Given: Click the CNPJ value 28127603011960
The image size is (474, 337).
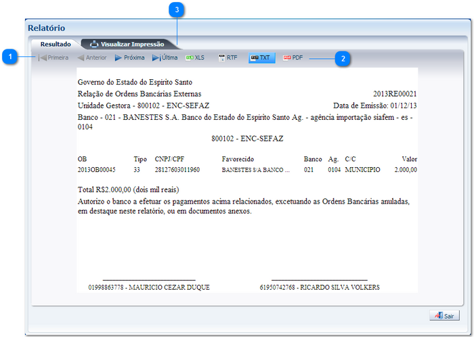Looking at the screenshot, I should (177, 170).
